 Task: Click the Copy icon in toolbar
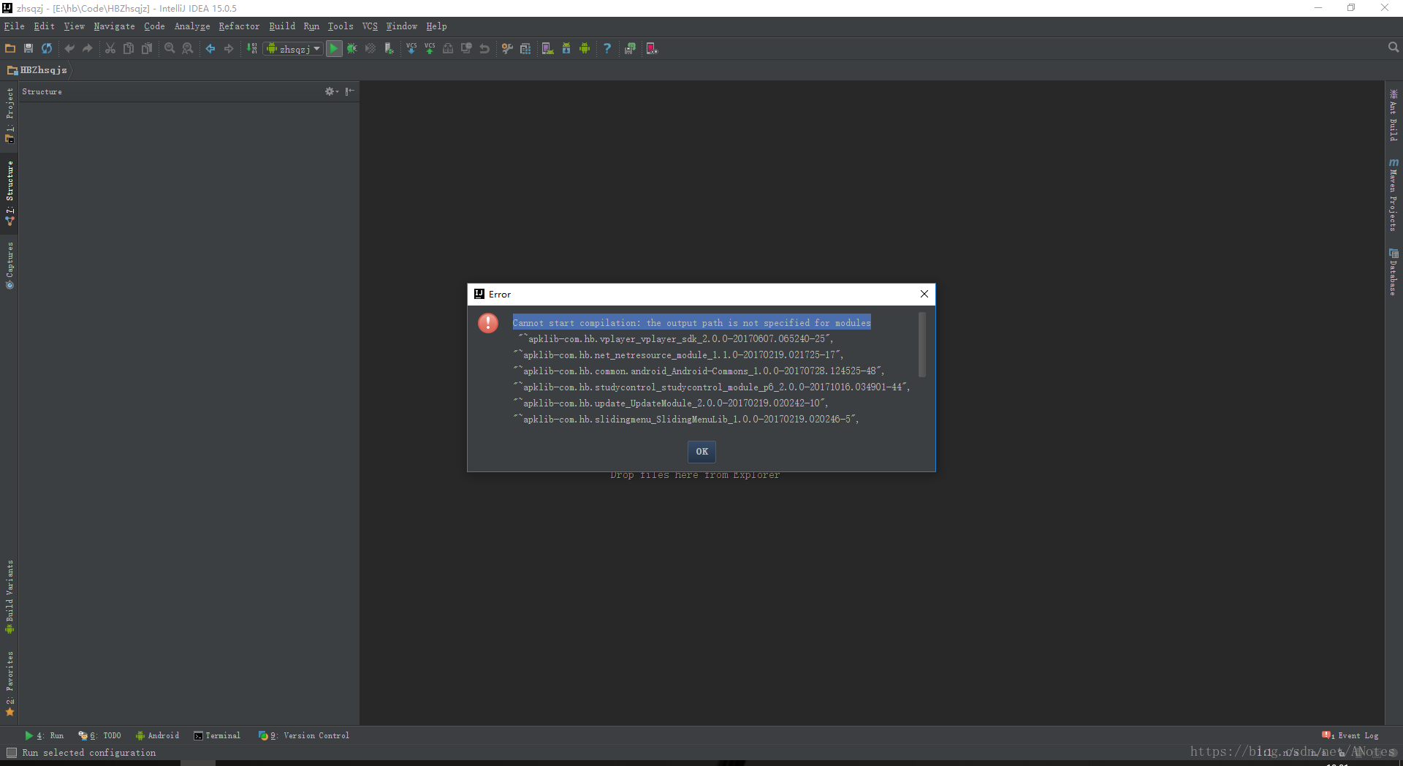coord(129,48)
